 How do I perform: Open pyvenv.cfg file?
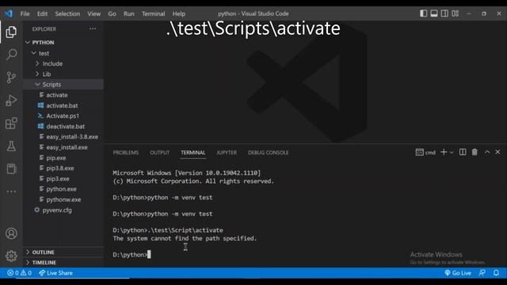pos(63,210)
